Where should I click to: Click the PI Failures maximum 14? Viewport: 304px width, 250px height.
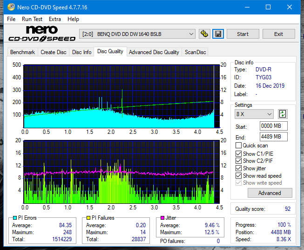point(143,232)
